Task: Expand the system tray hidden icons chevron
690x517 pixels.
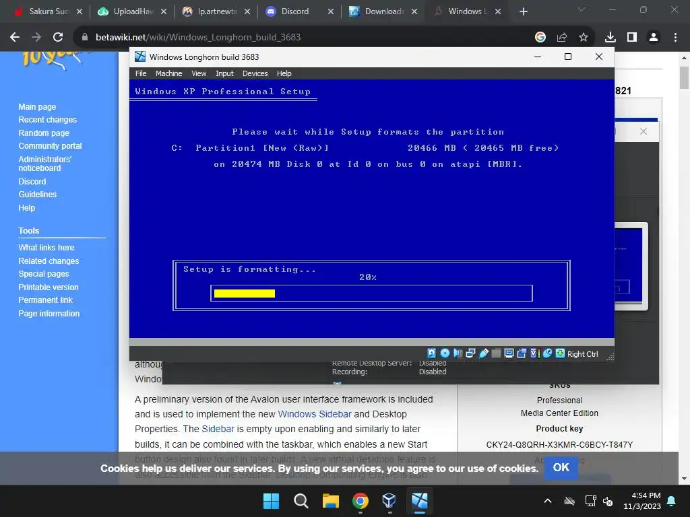Action: point(547,501)
